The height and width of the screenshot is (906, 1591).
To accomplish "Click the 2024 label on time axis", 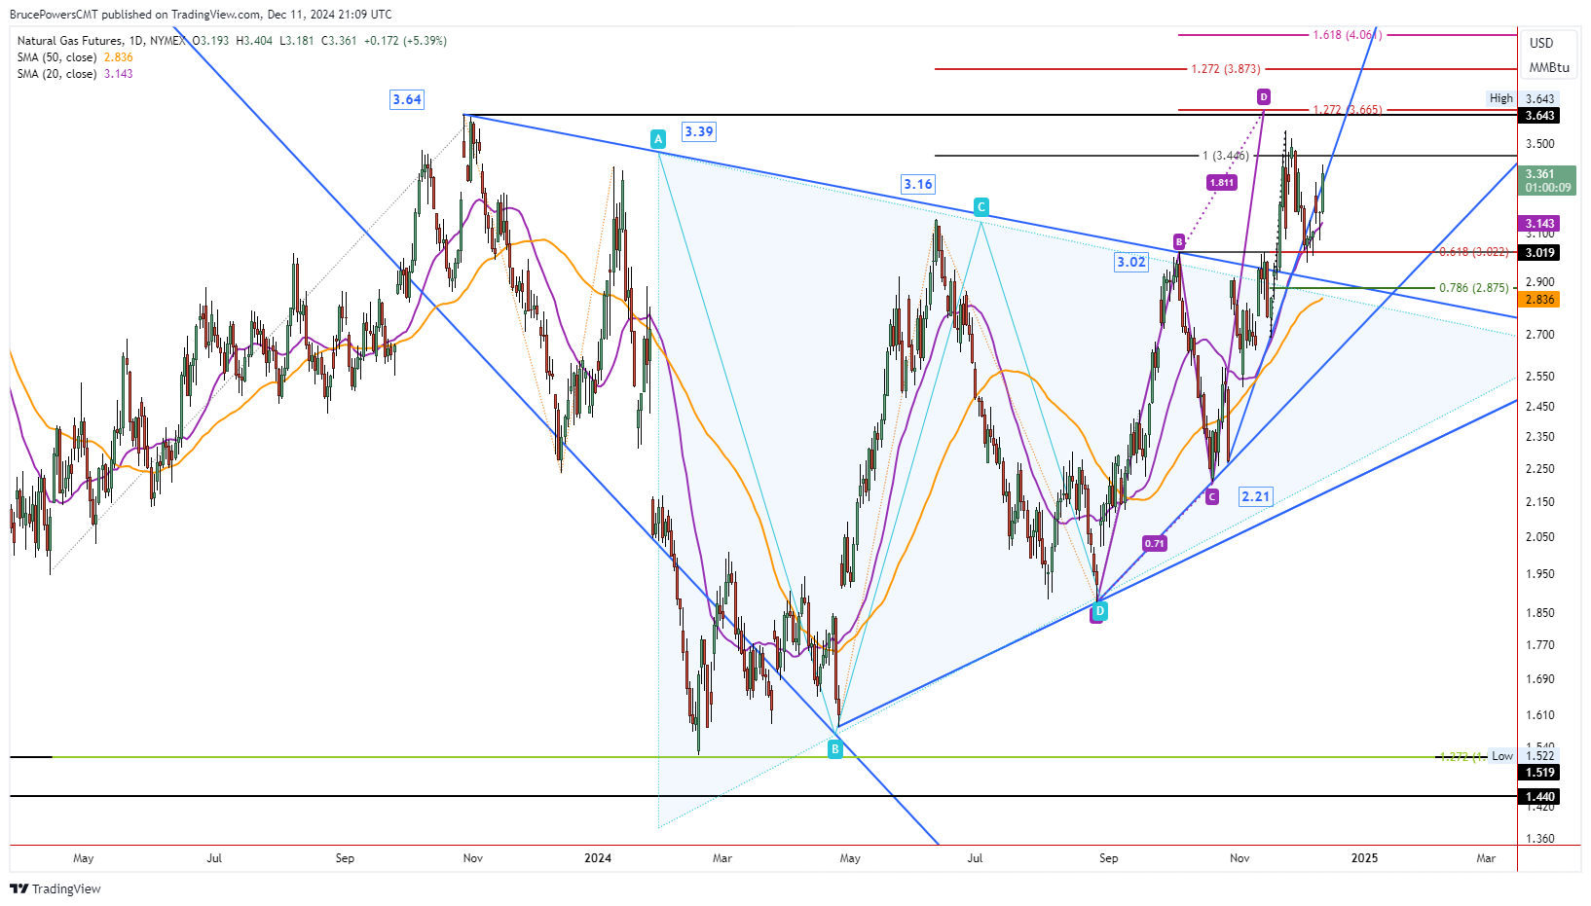I will 598,858.
